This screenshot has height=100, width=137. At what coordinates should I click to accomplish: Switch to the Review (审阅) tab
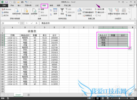coord(51,5)
